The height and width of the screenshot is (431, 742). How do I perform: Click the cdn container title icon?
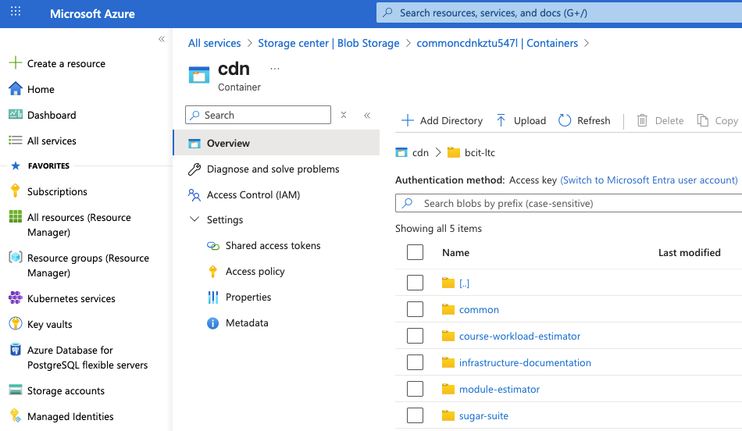(x=198, y=75)
